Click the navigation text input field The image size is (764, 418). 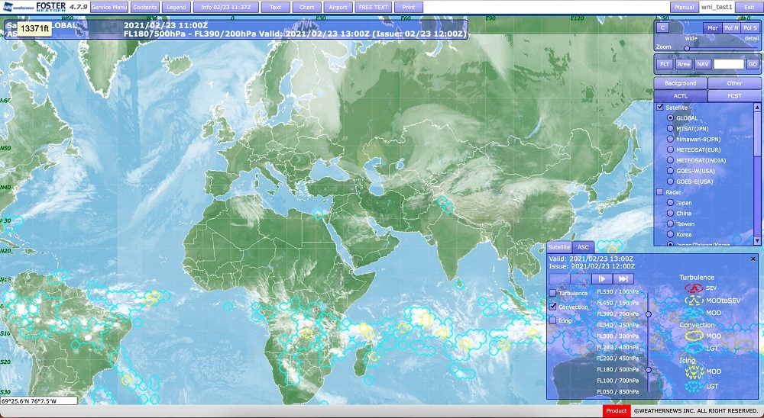click(729, 64)
